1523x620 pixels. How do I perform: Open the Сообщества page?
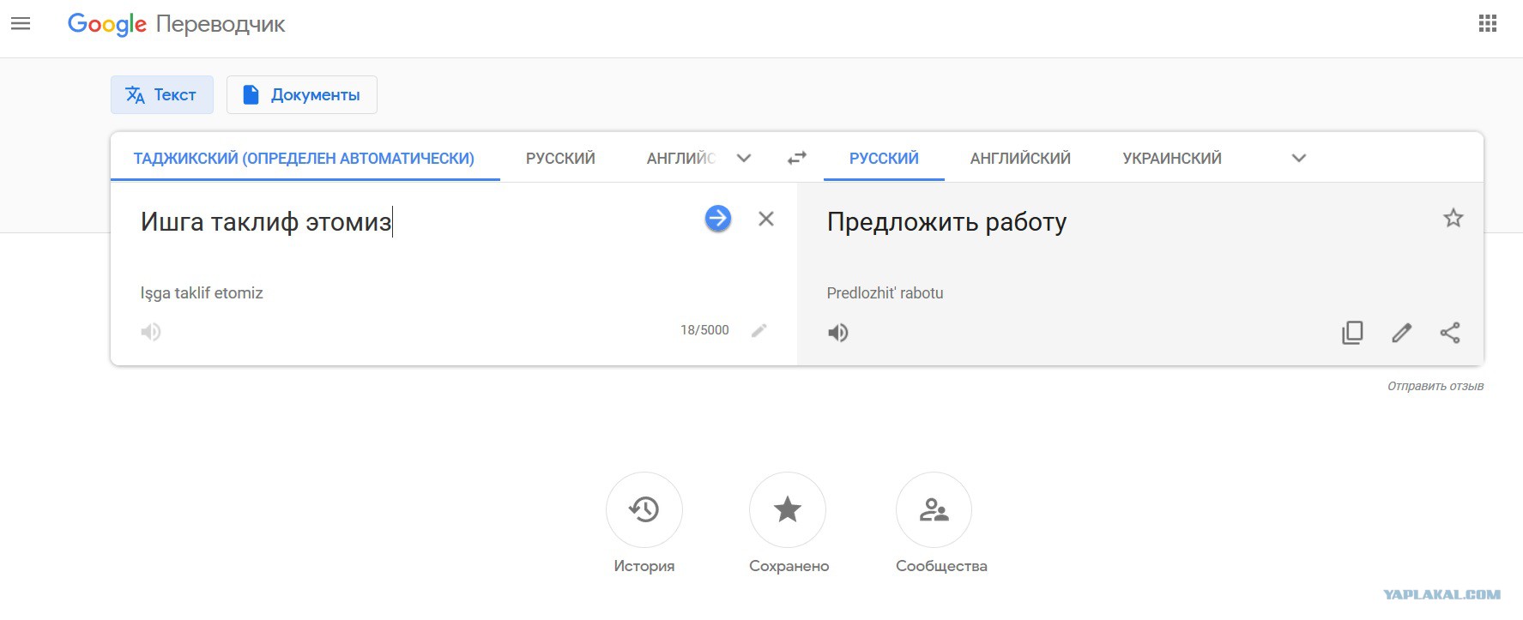click(x=941, y=523)
